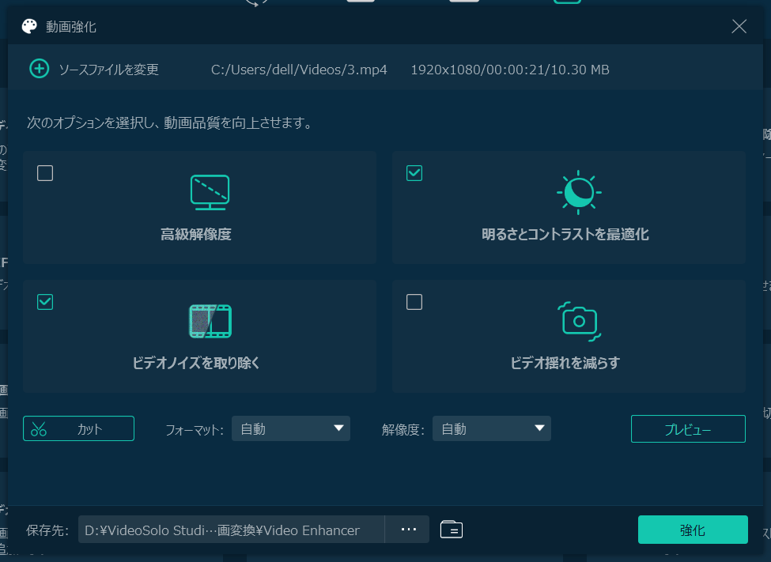
Task: Expand the 解像度 dropdown menu
Action: tap(491, 428)
